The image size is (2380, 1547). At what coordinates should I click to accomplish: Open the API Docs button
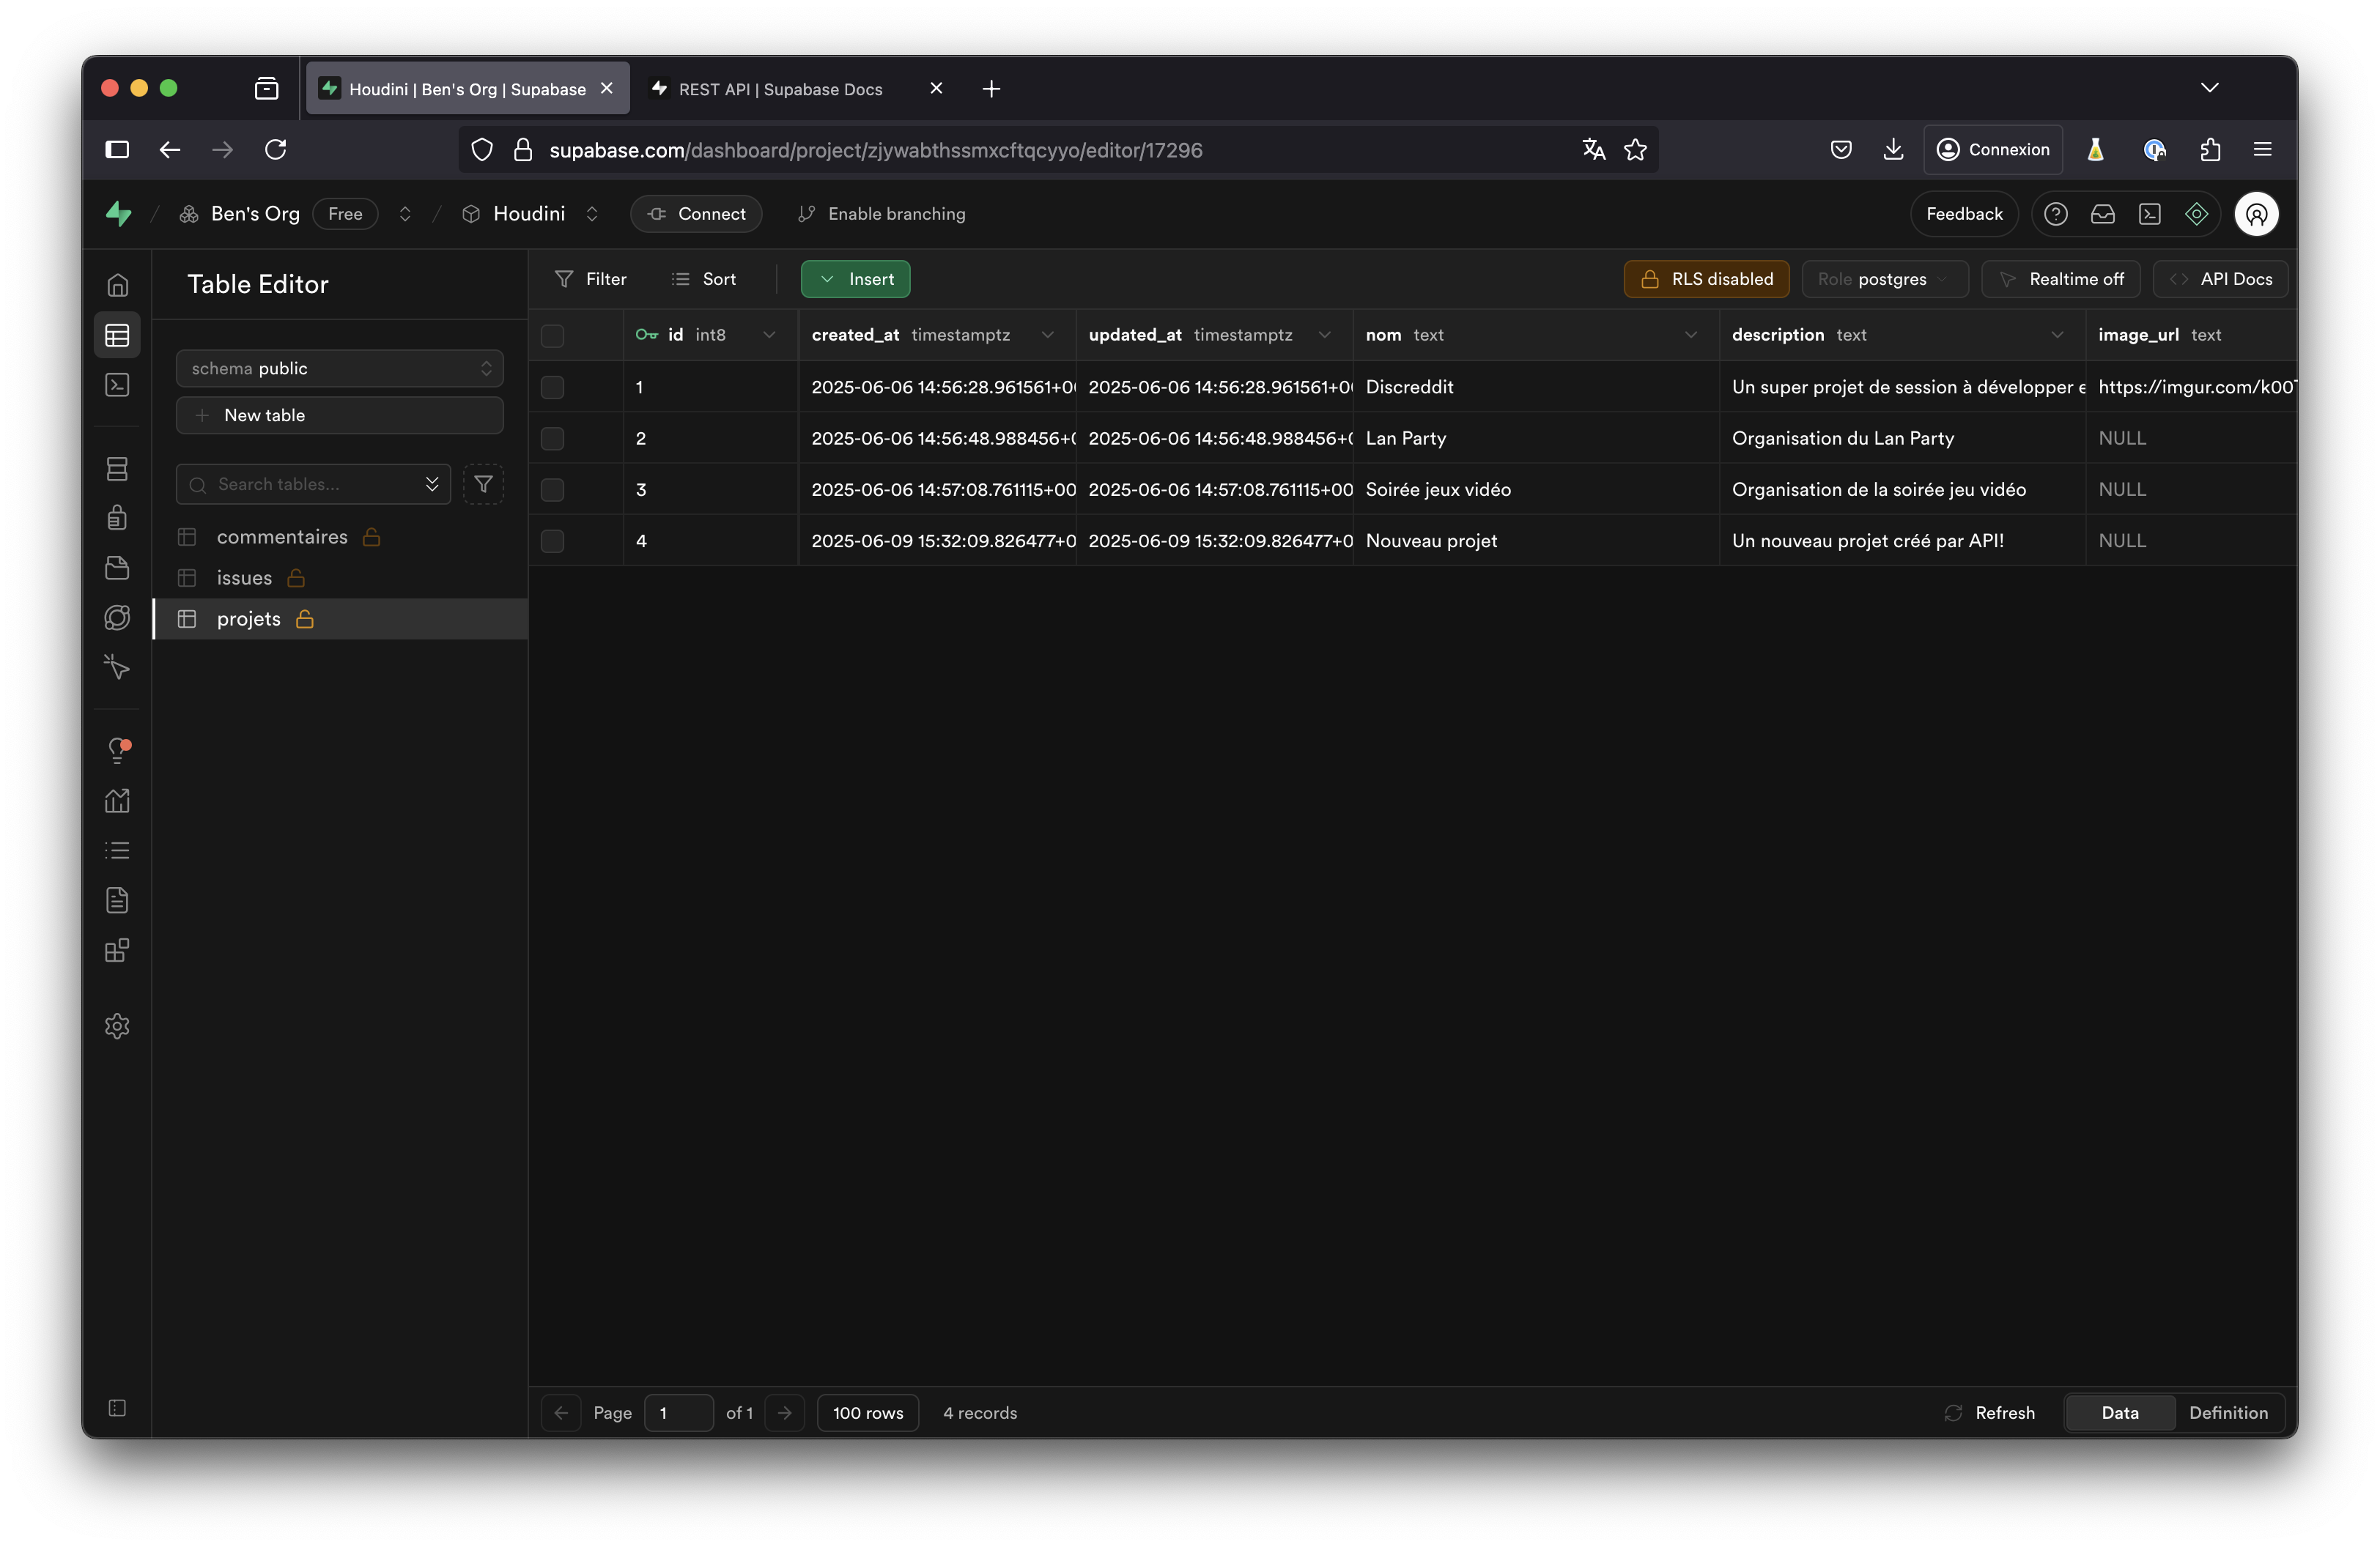point(2221,279)
